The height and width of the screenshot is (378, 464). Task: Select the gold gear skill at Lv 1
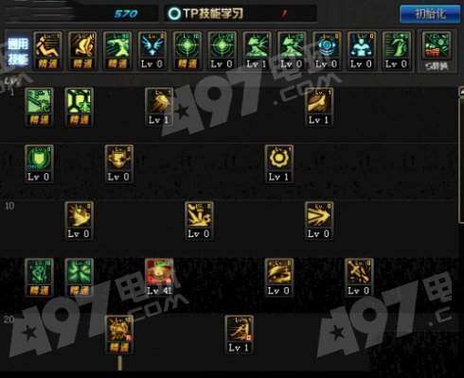(278, 163)
